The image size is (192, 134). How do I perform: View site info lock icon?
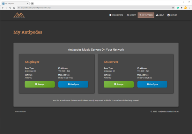tap(19, 8)
